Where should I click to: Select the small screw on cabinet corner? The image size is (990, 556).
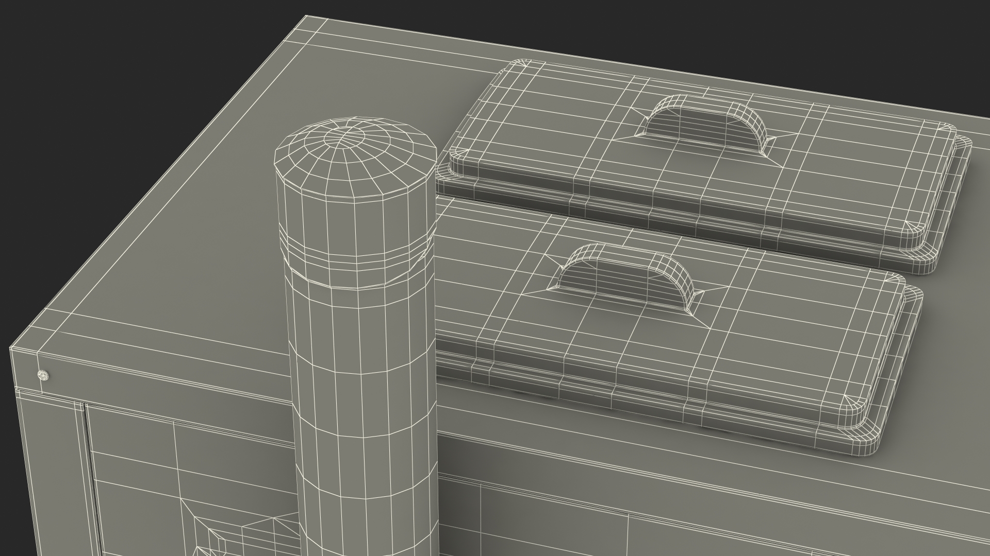tap(44, 376)
